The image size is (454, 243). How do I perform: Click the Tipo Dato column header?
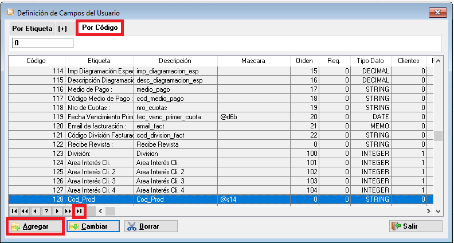[370, 61]
